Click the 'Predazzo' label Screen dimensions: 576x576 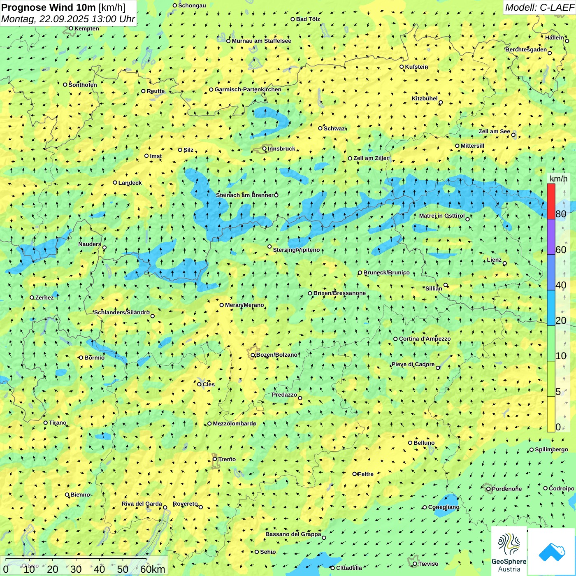[x=284, y=395]
